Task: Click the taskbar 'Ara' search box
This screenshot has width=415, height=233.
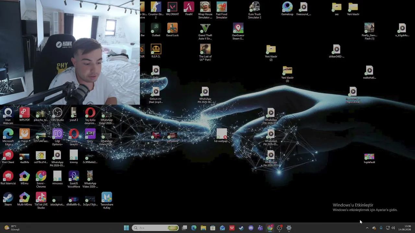Action: tap(156, 228)
